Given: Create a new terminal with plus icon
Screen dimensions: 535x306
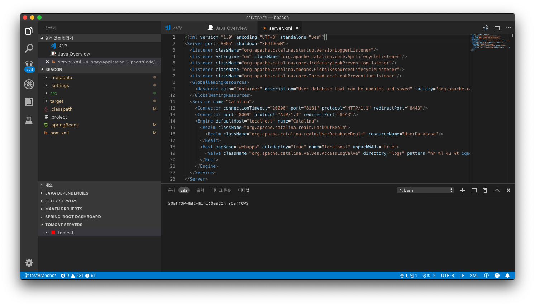Looking at the screenshot, I should [x=463, y=190].
